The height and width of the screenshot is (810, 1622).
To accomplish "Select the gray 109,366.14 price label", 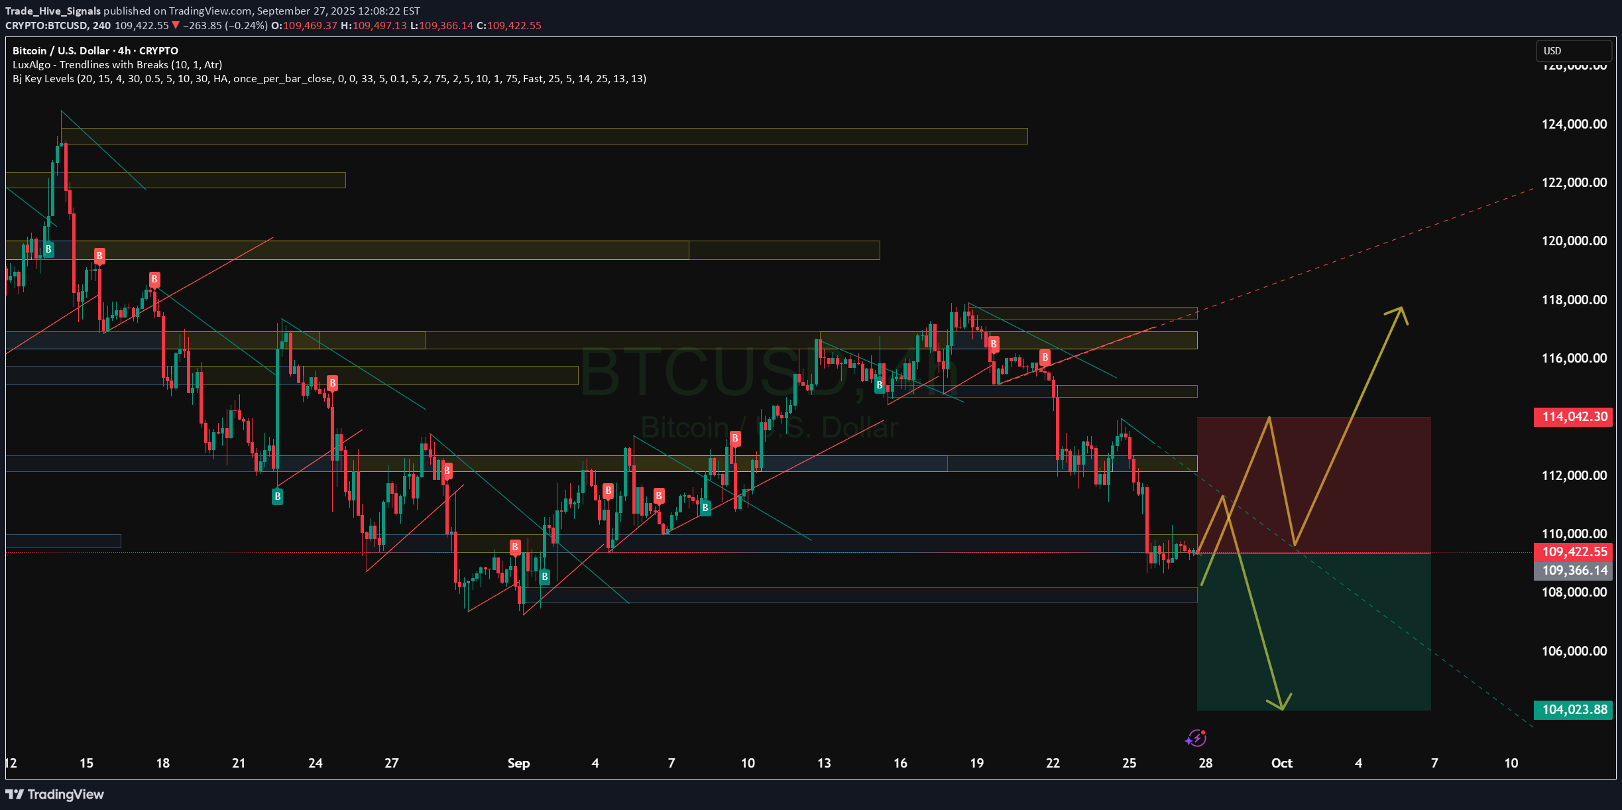I will 1573,571.
